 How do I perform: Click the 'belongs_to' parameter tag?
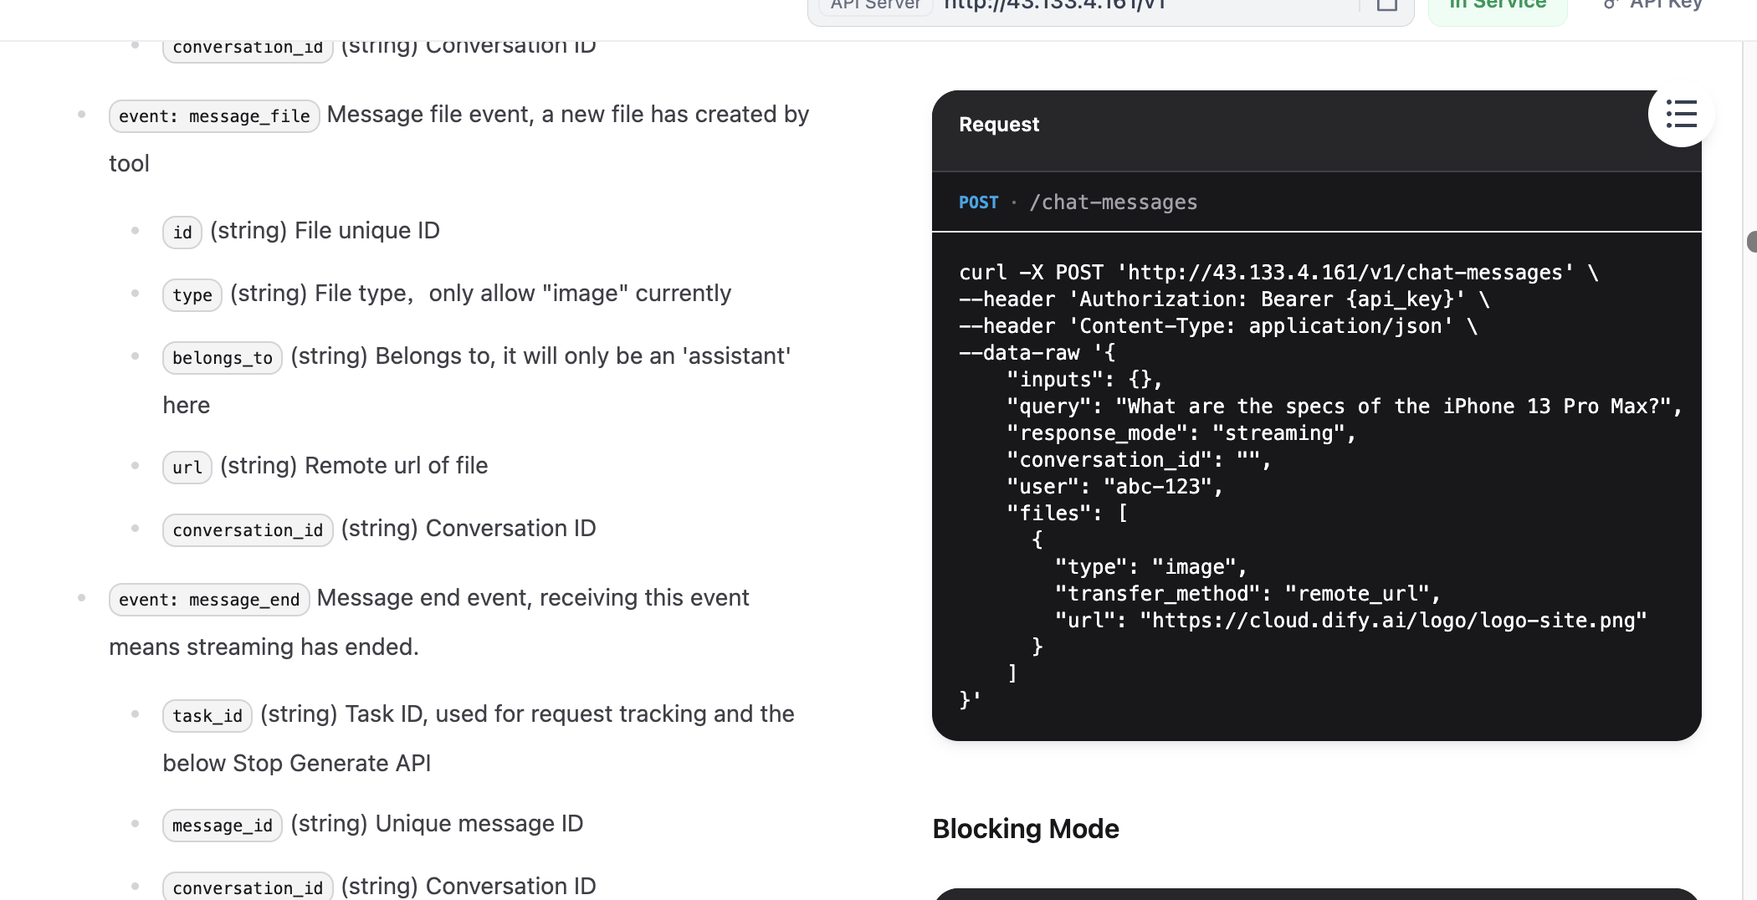click(x=223, y=358)
